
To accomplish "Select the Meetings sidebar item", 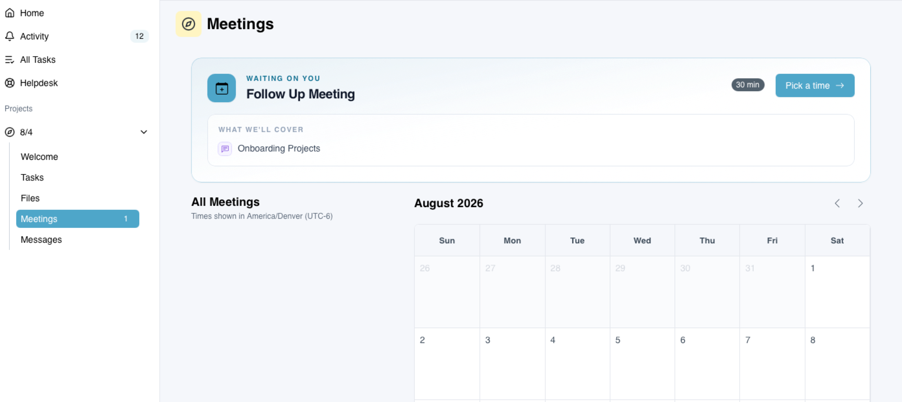I will click(78, 219).
